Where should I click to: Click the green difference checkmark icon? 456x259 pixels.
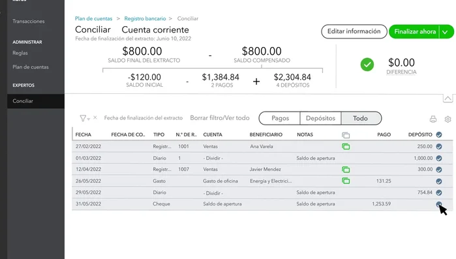pyautogui.click(x=367, y=64)
